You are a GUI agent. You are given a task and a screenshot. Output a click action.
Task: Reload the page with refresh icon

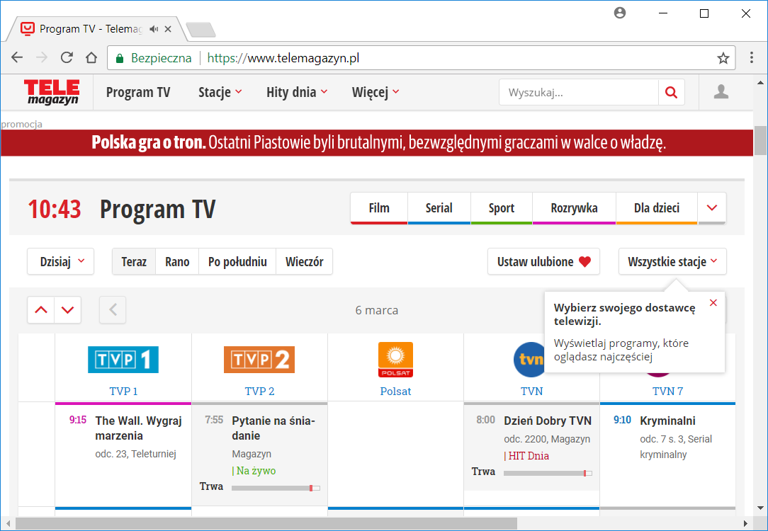point(67,58)
